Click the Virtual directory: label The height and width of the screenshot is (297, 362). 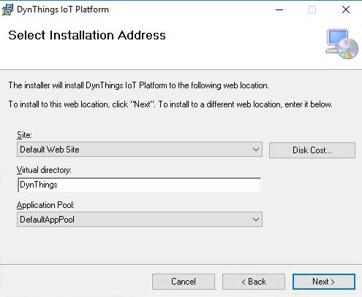click(44, 170)
